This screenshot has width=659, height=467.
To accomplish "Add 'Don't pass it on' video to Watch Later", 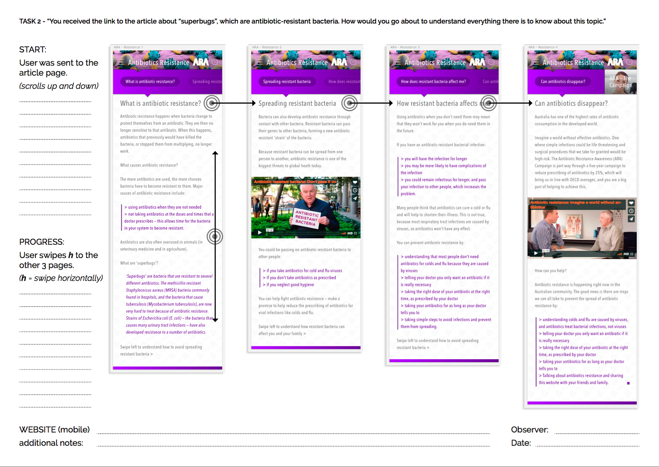I will point(355,190).
